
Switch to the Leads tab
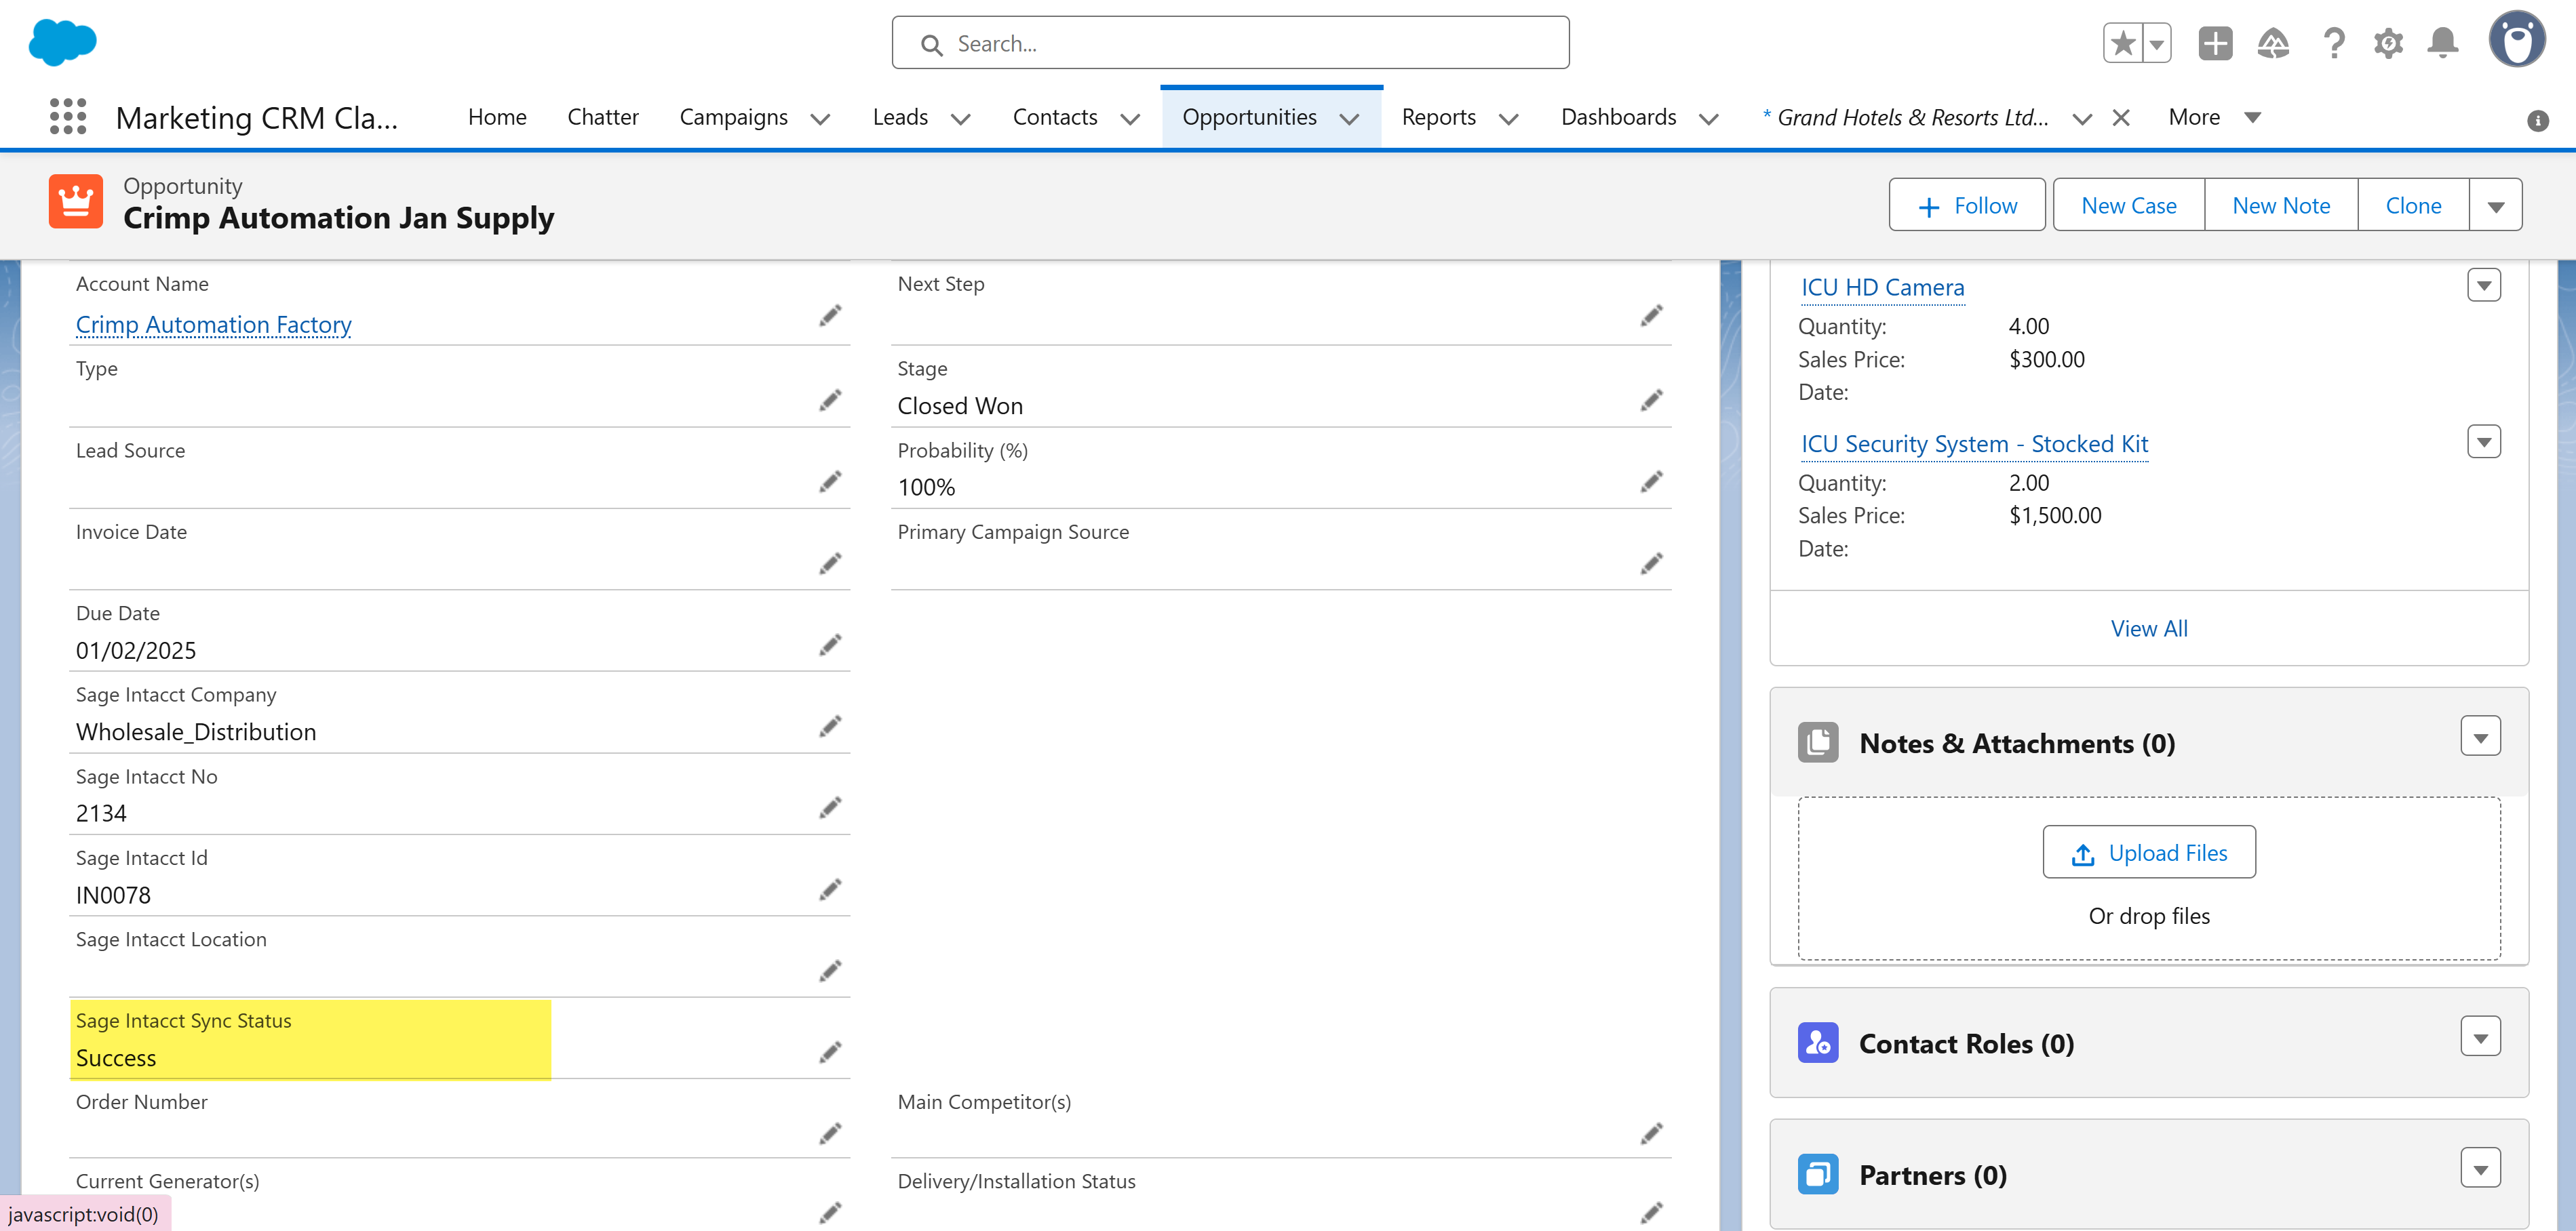(x=900, y=117)
